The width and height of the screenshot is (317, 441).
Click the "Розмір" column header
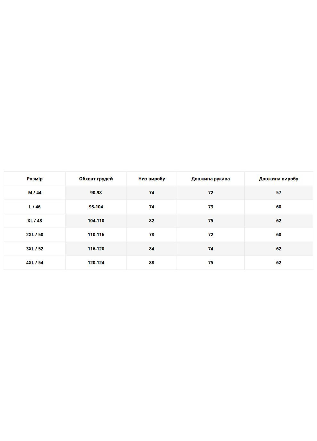click(35, 179)
